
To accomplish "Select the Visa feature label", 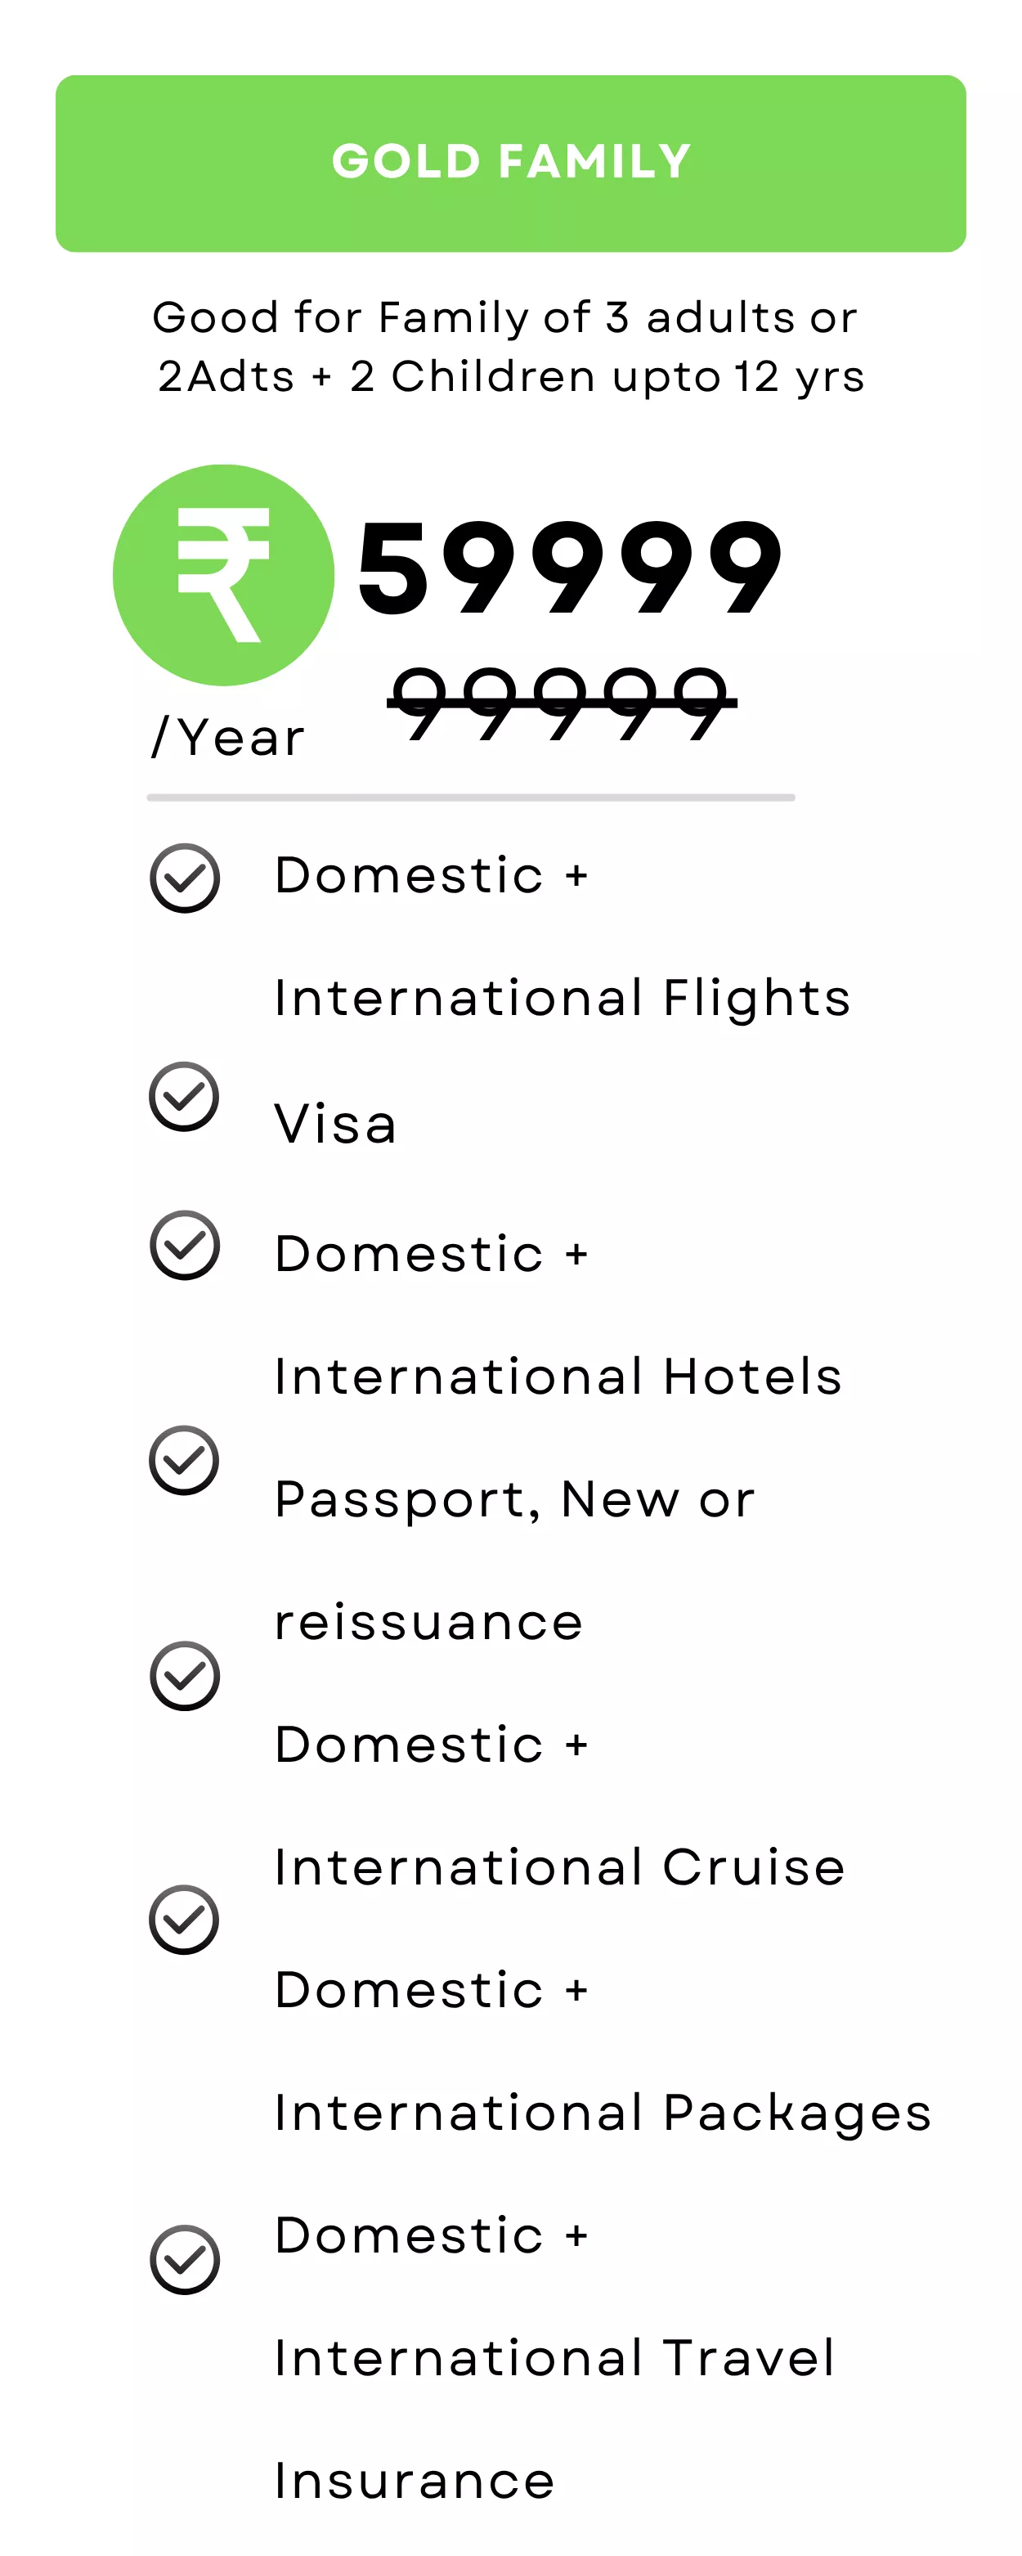I will coord(335,1124).
